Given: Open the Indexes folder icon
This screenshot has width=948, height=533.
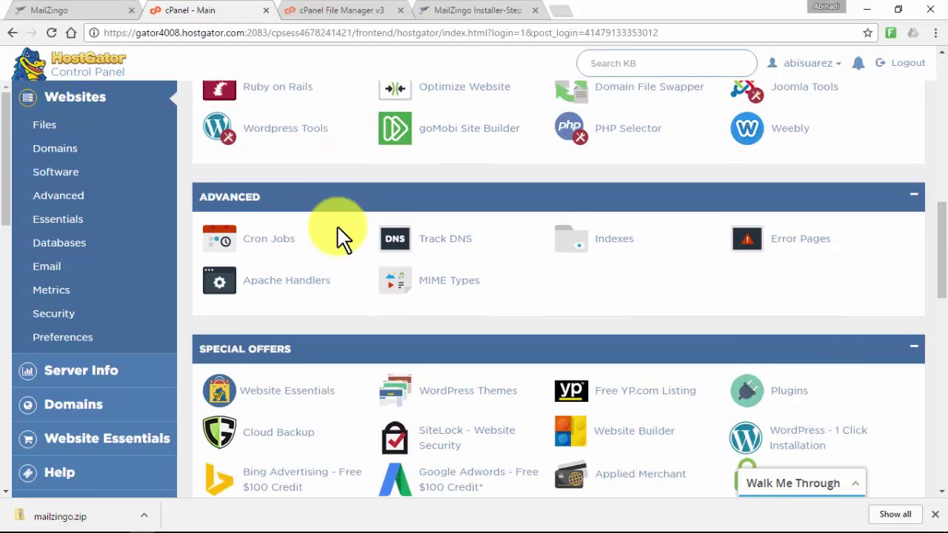Looking at the screenshot, I should point(571,238).
